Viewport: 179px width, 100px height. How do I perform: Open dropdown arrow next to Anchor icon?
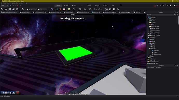coord(101,9)
